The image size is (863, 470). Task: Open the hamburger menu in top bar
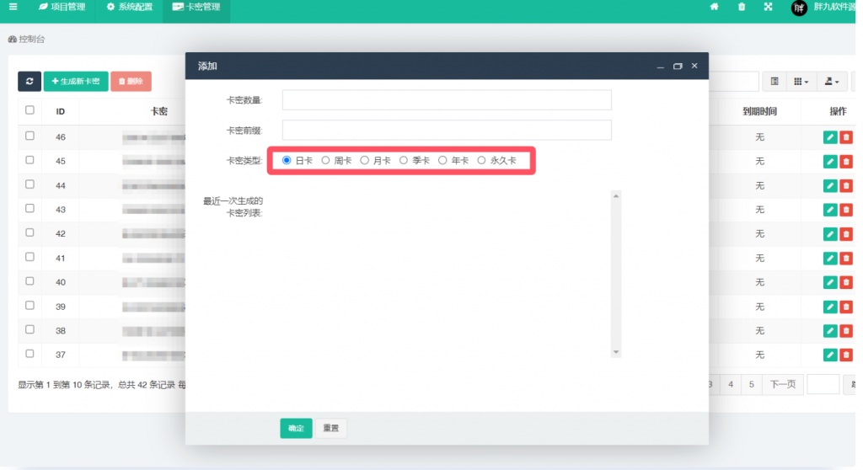13,7
